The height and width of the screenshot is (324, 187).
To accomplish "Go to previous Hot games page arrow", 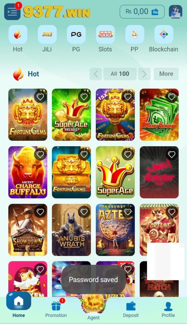I will pyautogui.click(x=96, y=74).
